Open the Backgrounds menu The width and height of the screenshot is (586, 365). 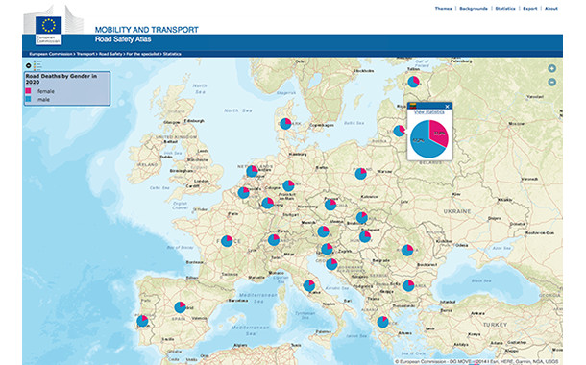[x=474, y=9]
